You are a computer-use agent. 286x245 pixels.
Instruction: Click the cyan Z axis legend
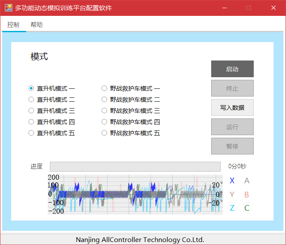tap(232, 208)
